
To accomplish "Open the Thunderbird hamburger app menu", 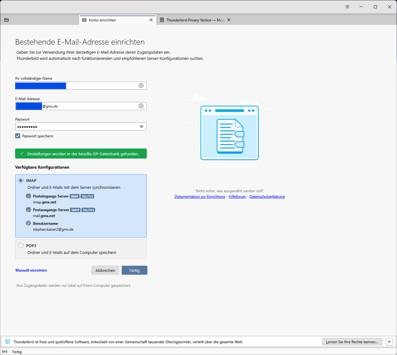I will 347,7.
